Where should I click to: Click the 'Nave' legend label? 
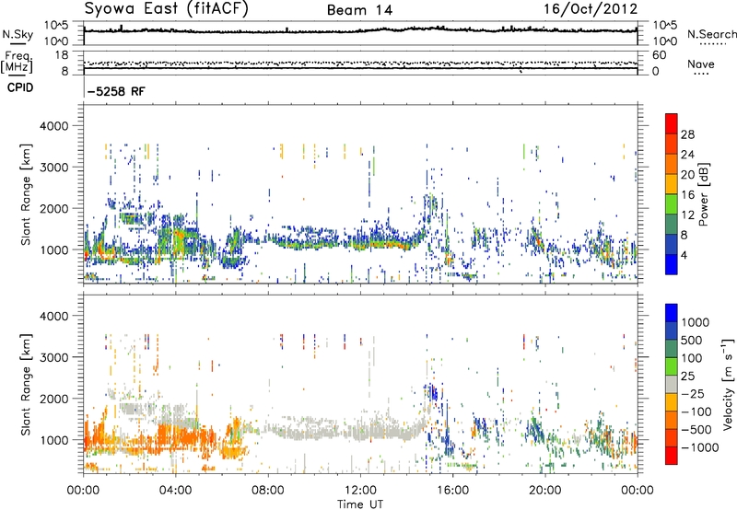coord(701,64)
